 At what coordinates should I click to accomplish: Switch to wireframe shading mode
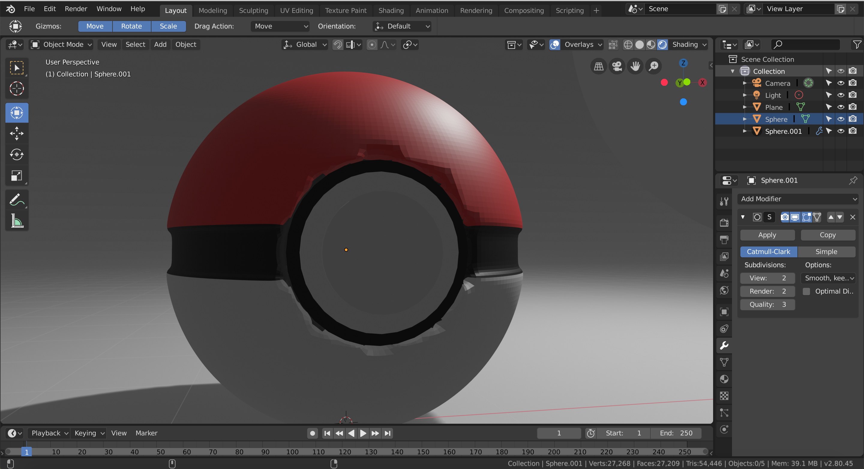tap(628, 45)
